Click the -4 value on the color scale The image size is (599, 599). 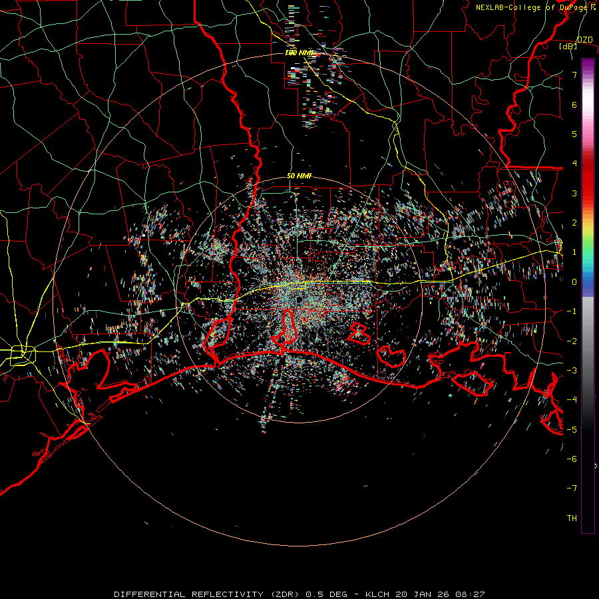click(x=572, y=400)
